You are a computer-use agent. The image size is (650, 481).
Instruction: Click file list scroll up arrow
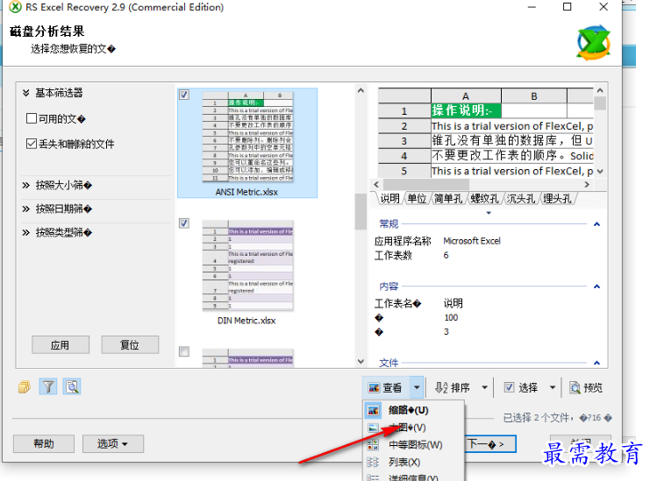[x=361, y=90]
